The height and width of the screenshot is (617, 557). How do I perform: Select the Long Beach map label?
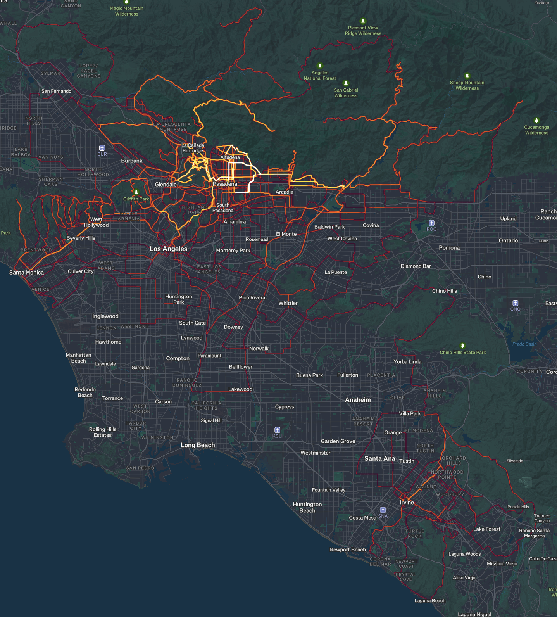click(x=198, y=445)
